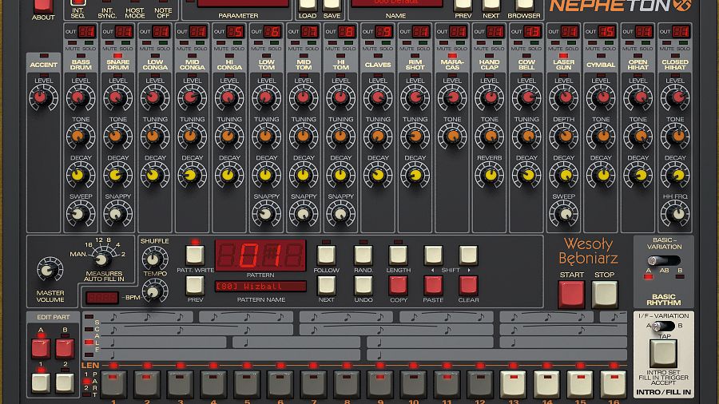The height and width of the screenshot is (404, 719).
Task: Click the Bass Drum LEVEL knob
Action: pos(78,97)
